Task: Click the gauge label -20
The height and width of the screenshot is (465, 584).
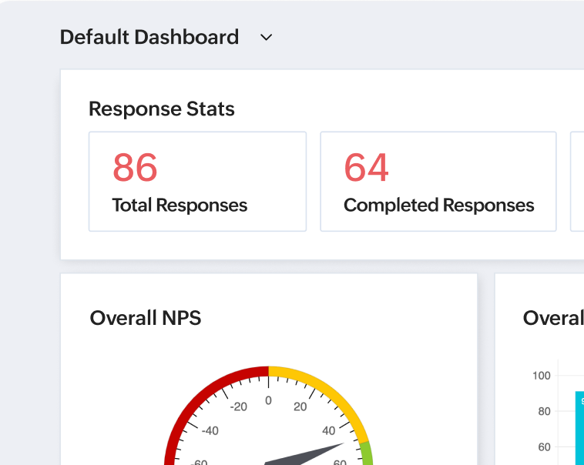Action: pos(238,406)
